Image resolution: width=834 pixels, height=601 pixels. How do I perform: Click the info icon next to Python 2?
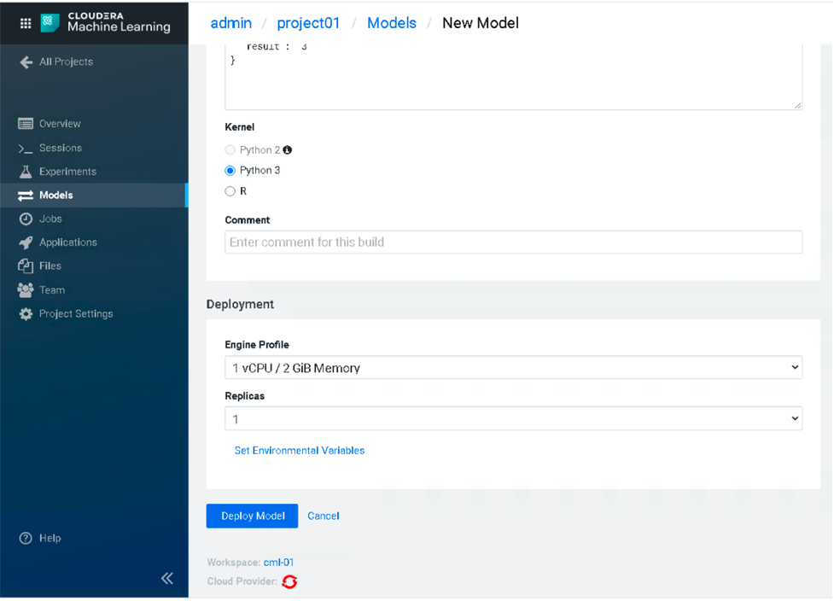click(286, 149)
